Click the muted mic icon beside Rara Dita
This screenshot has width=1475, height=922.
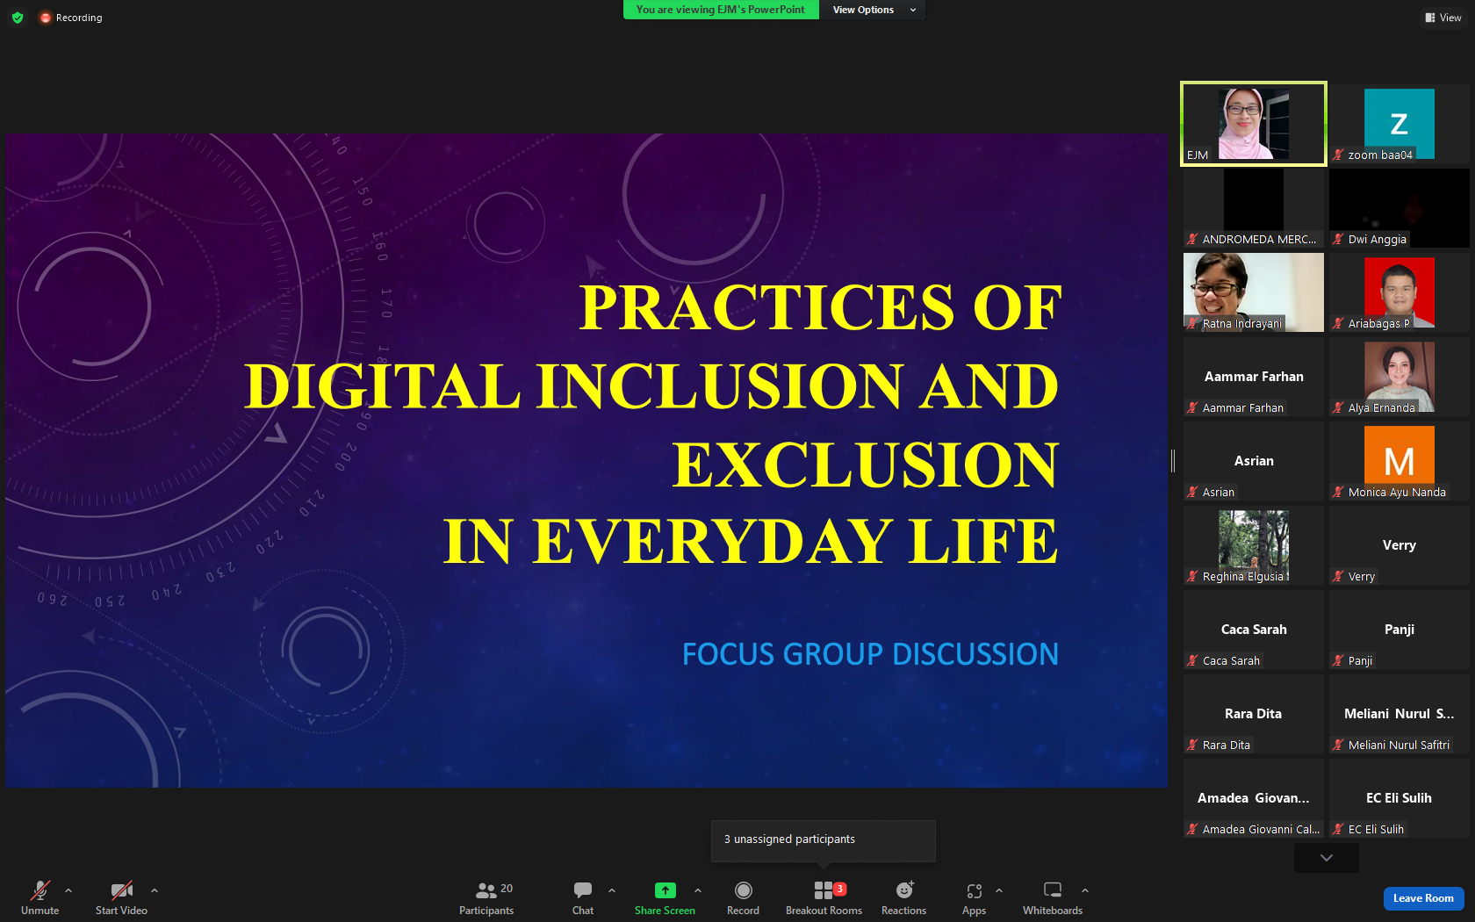[1192, 745]
